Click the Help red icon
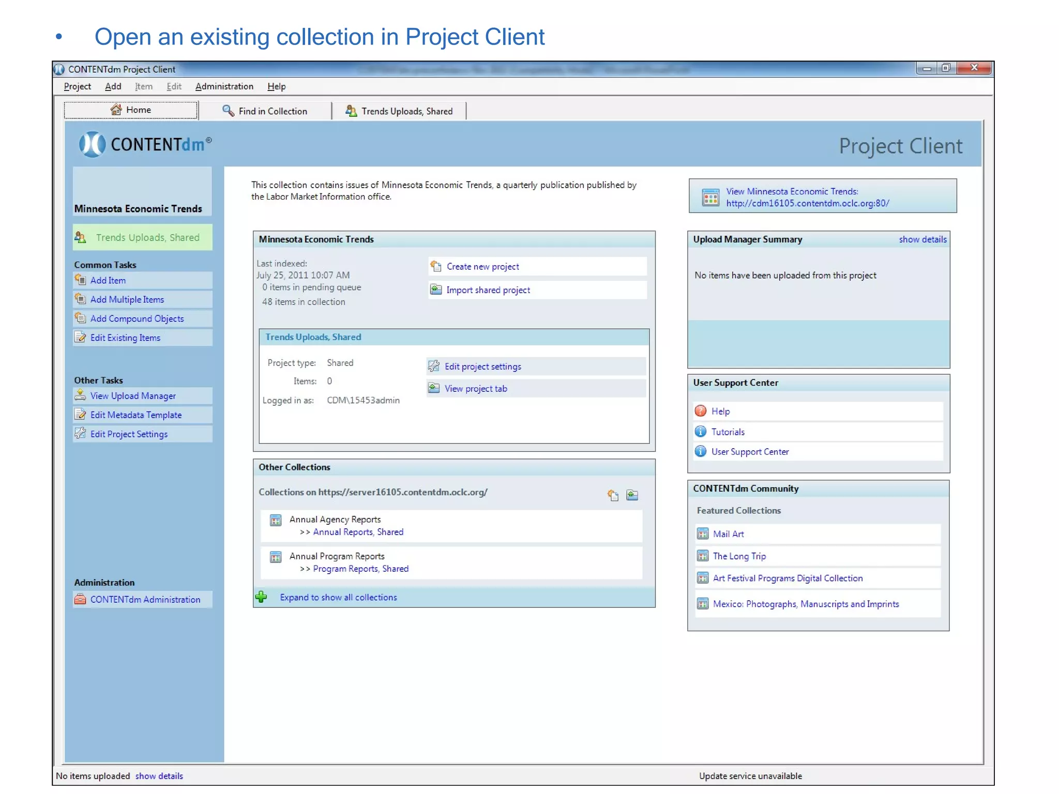1059x794 pixels. [701, 411]
